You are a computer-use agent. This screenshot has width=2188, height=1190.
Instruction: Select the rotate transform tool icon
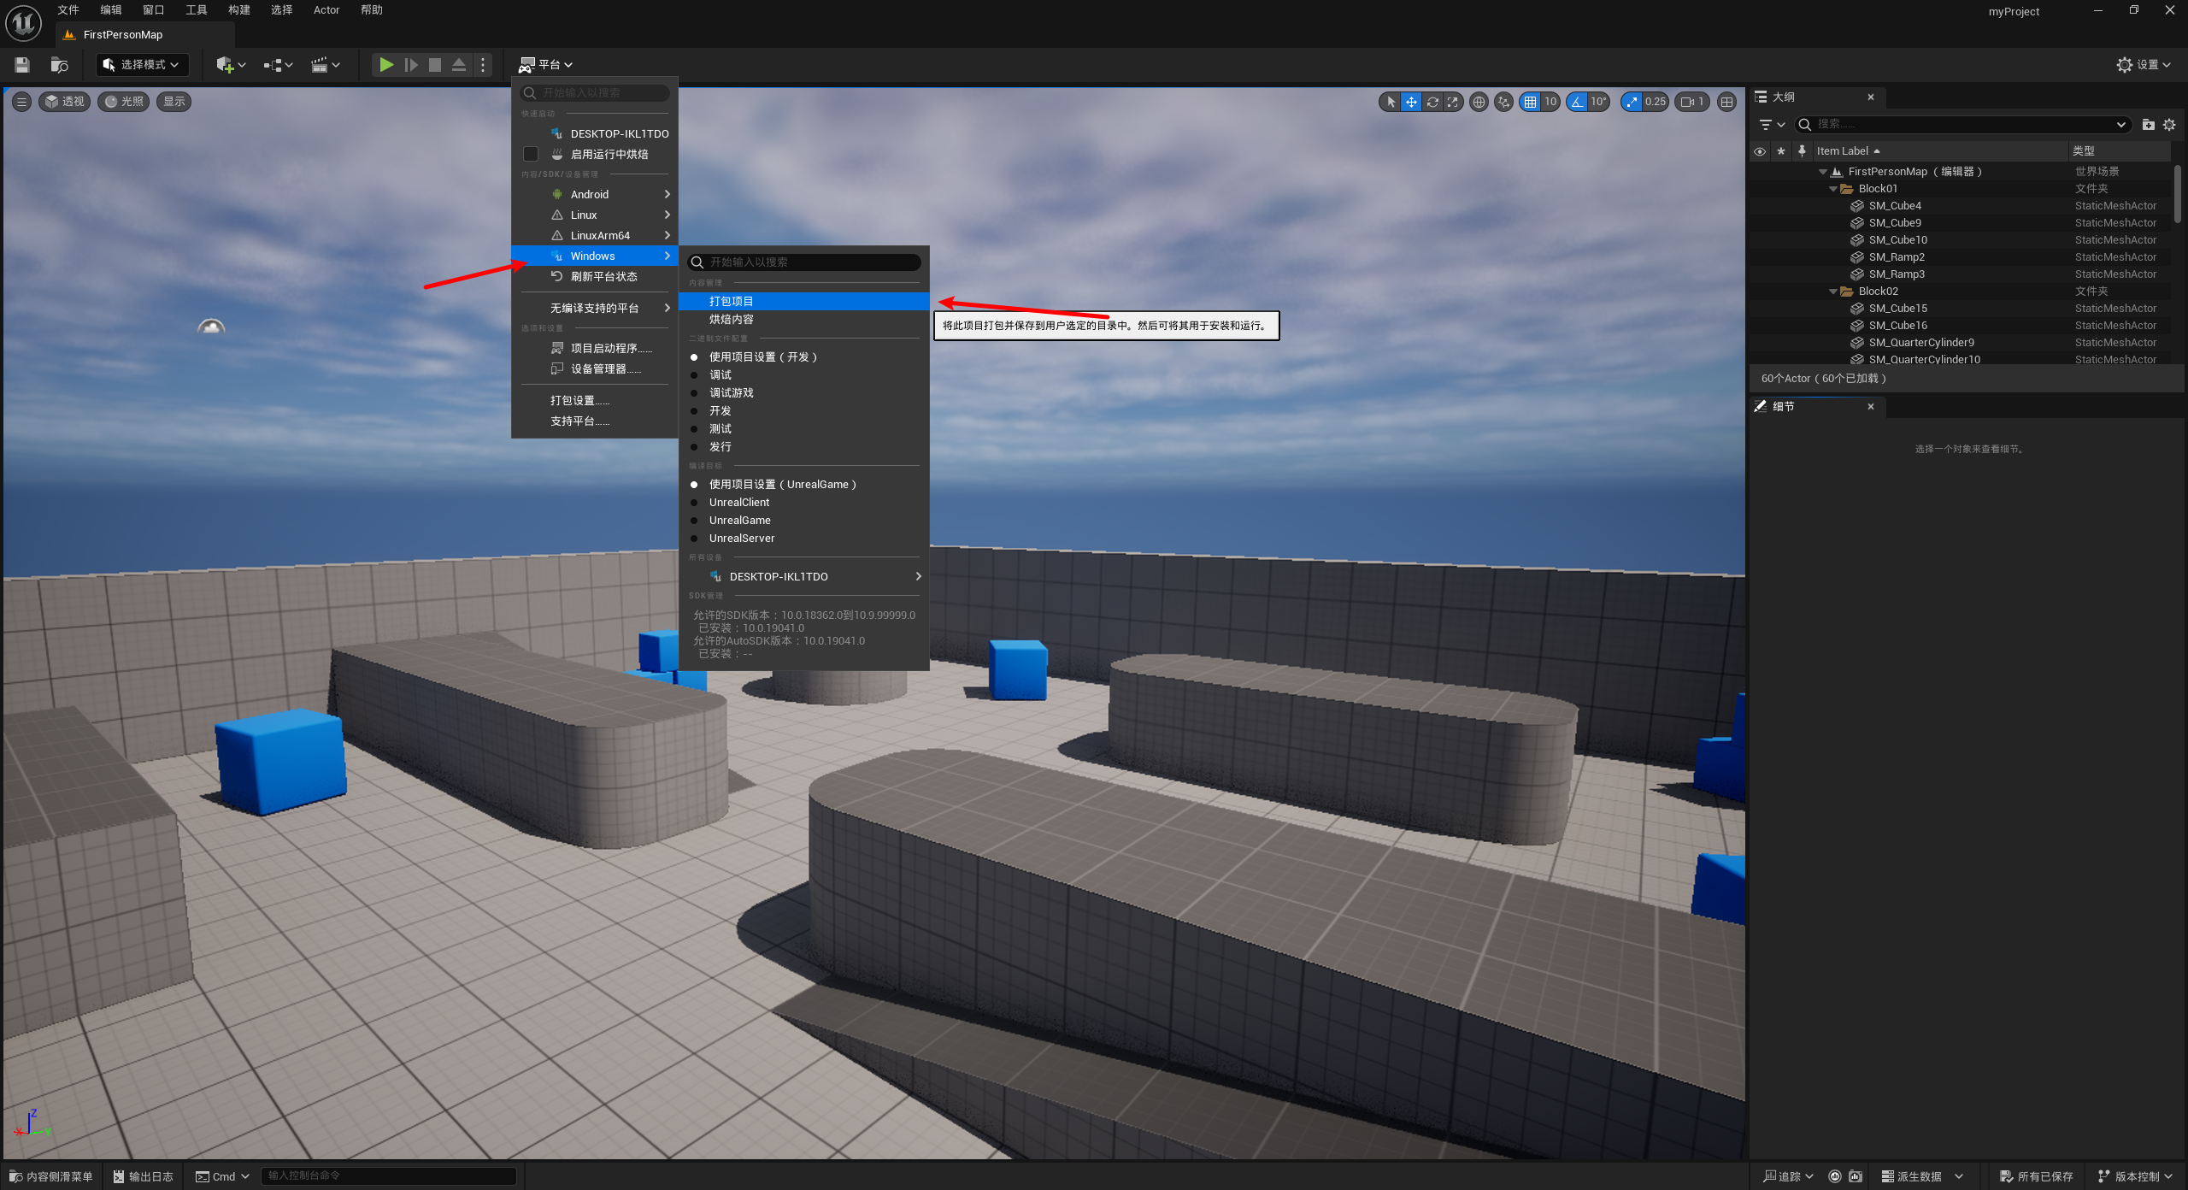coord(1432,102)
